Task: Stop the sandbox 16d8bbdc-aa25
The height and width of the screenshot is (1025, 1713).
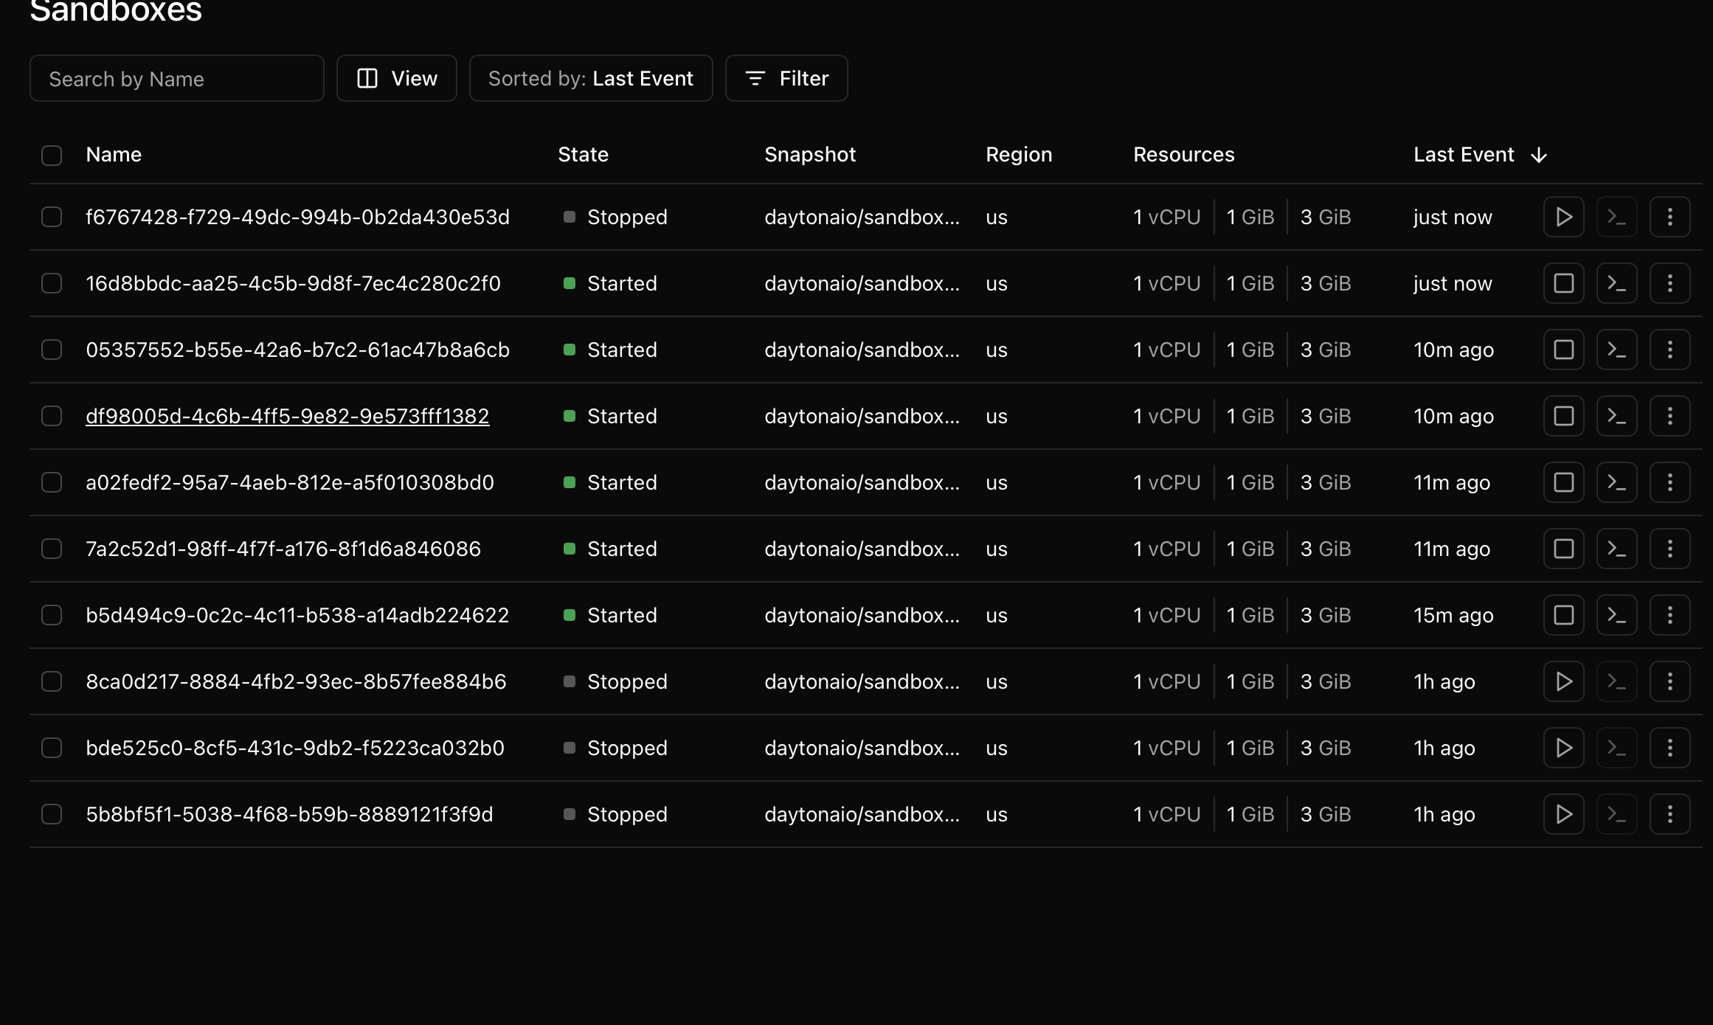Action: coord(1563,283)
